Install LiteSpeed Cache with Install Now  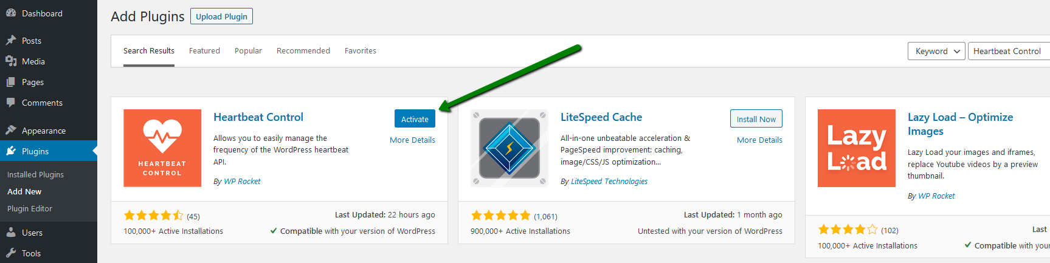tap(756, 119)
